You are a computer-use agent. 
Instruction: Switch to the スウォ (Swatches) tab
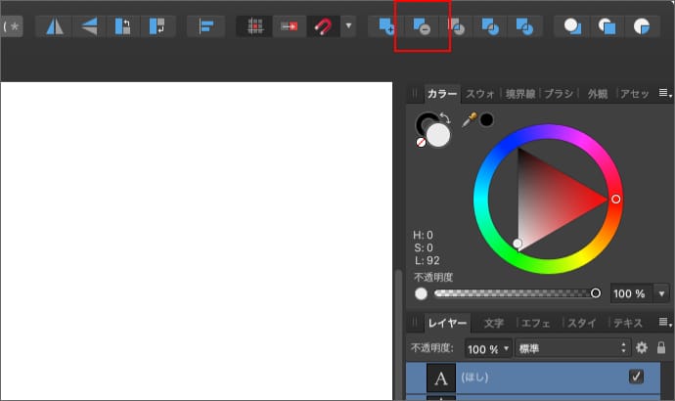479,94
